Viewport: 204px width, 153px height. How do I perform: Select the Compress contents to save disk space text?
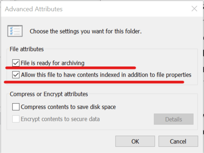click(x=68, y=107)
